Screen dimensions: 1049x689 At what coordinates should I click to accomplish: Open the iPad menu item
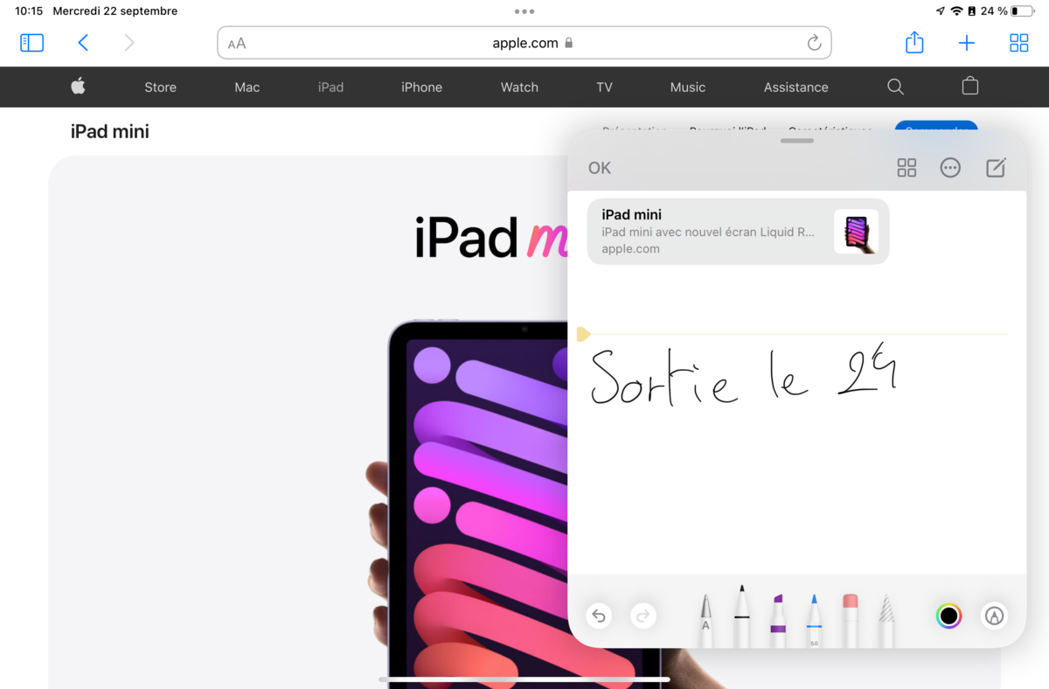coord(331,87)
